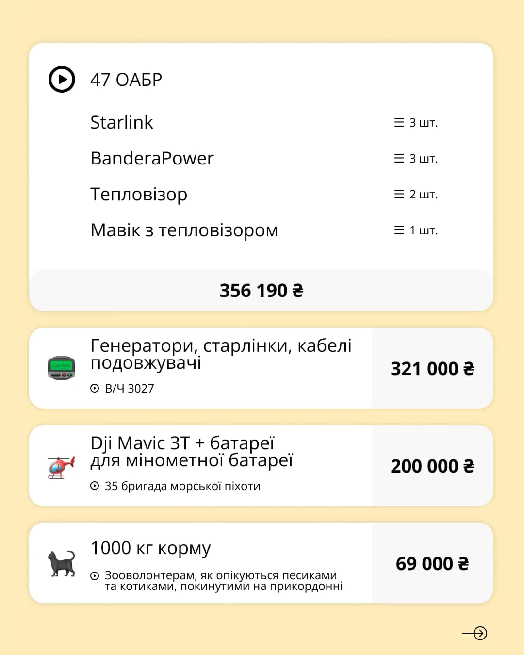524x655 pixels.
Task: Select the BanderaPower item label
Action: 152,158
